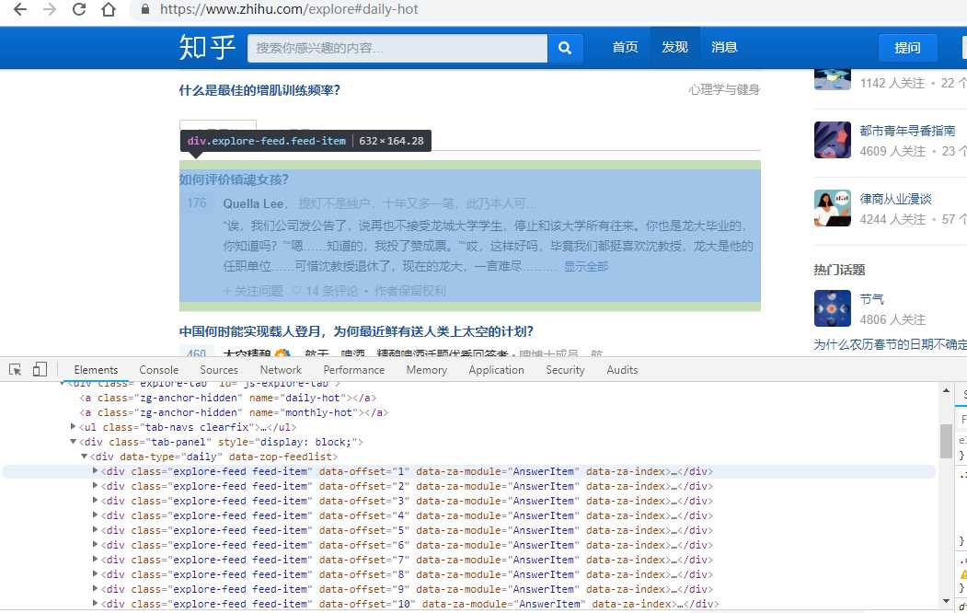Screen dimensions: 967x613
Task: Open 律商从业漫谈 roundtable link
Action: (895, 199)
